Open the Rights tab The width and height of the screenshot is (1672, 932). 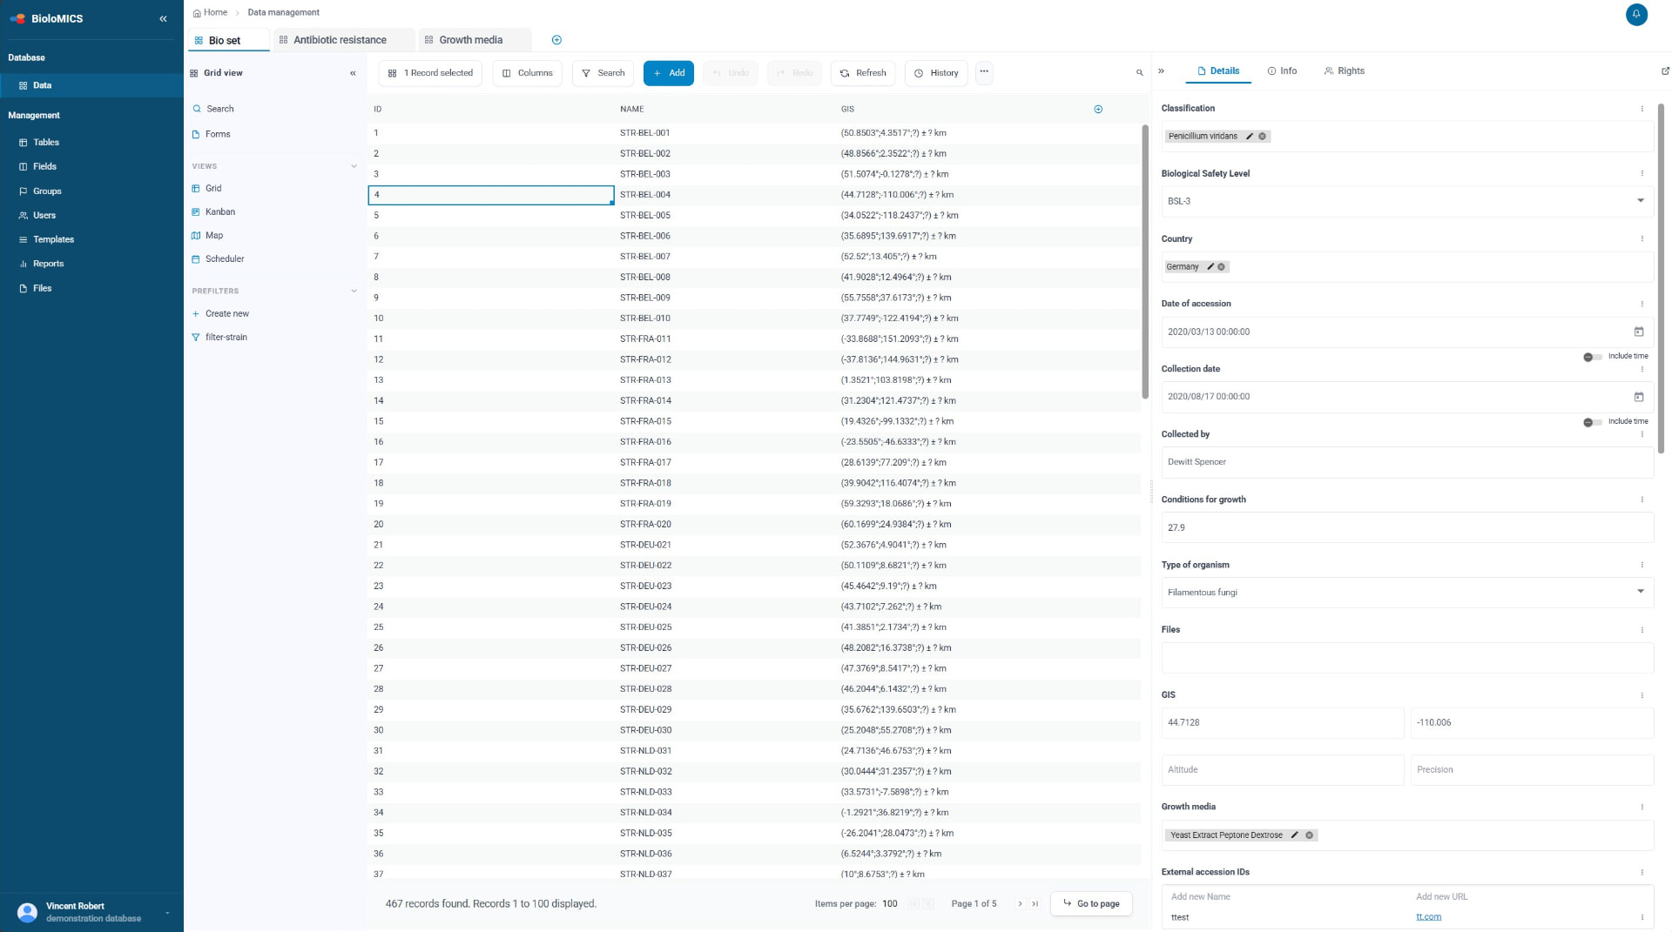tap(1345, 70)
